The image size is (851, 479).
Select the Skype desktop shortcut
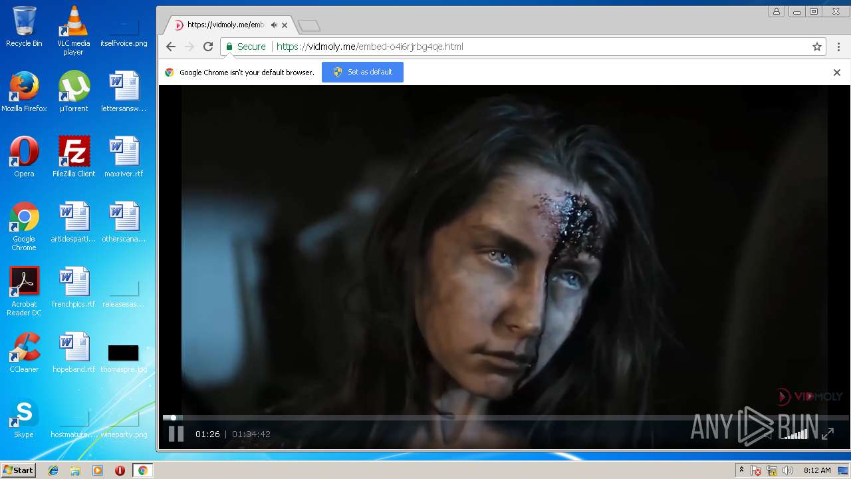coord(24,418)
